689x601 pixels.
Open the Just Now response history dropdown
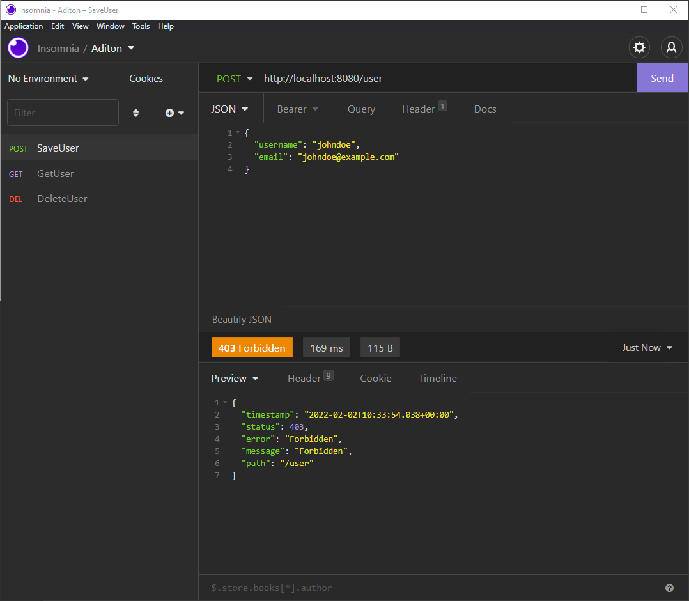(x=647, y=348)
